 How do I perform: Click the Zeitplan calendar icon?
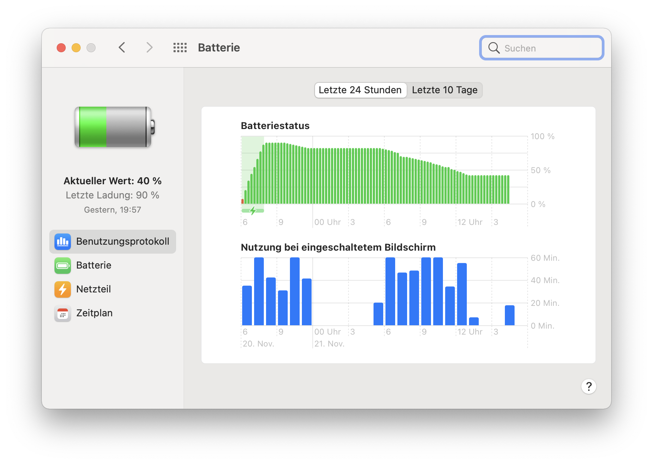[63, 313]
